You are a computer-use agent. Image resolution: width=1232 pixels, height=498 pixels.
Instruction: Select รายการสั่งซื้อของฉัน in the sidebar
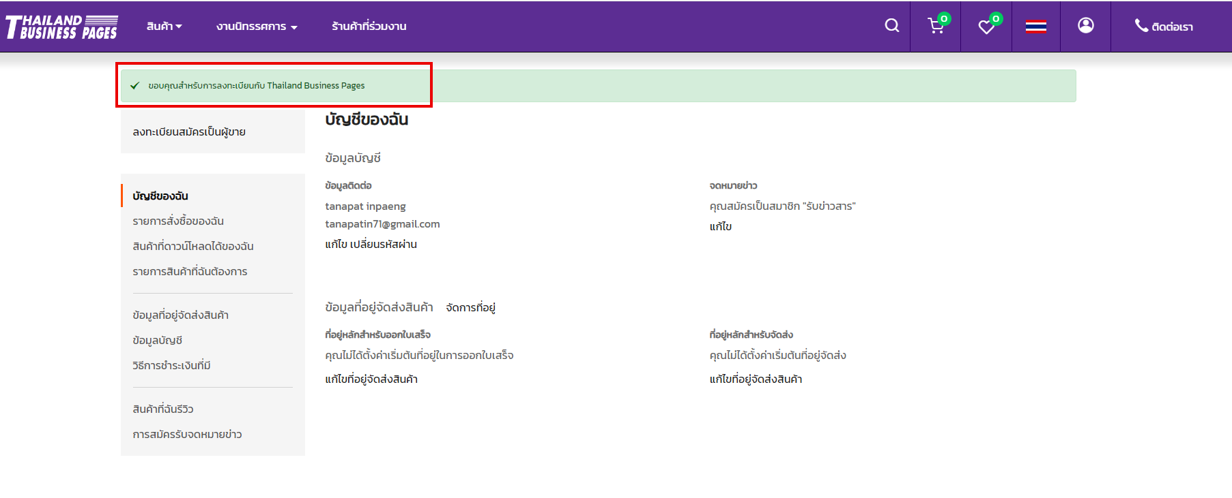point(178,221)
